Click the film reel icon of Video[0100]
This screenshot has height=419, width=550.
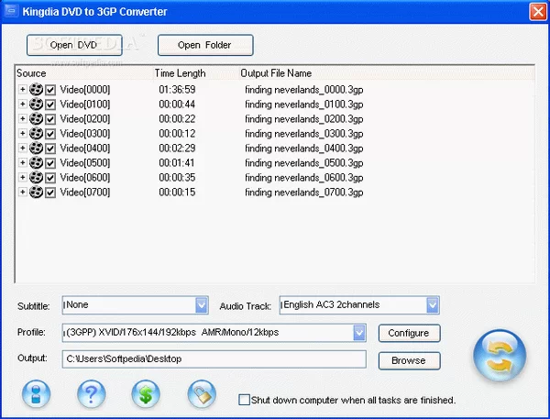point(36,105)
